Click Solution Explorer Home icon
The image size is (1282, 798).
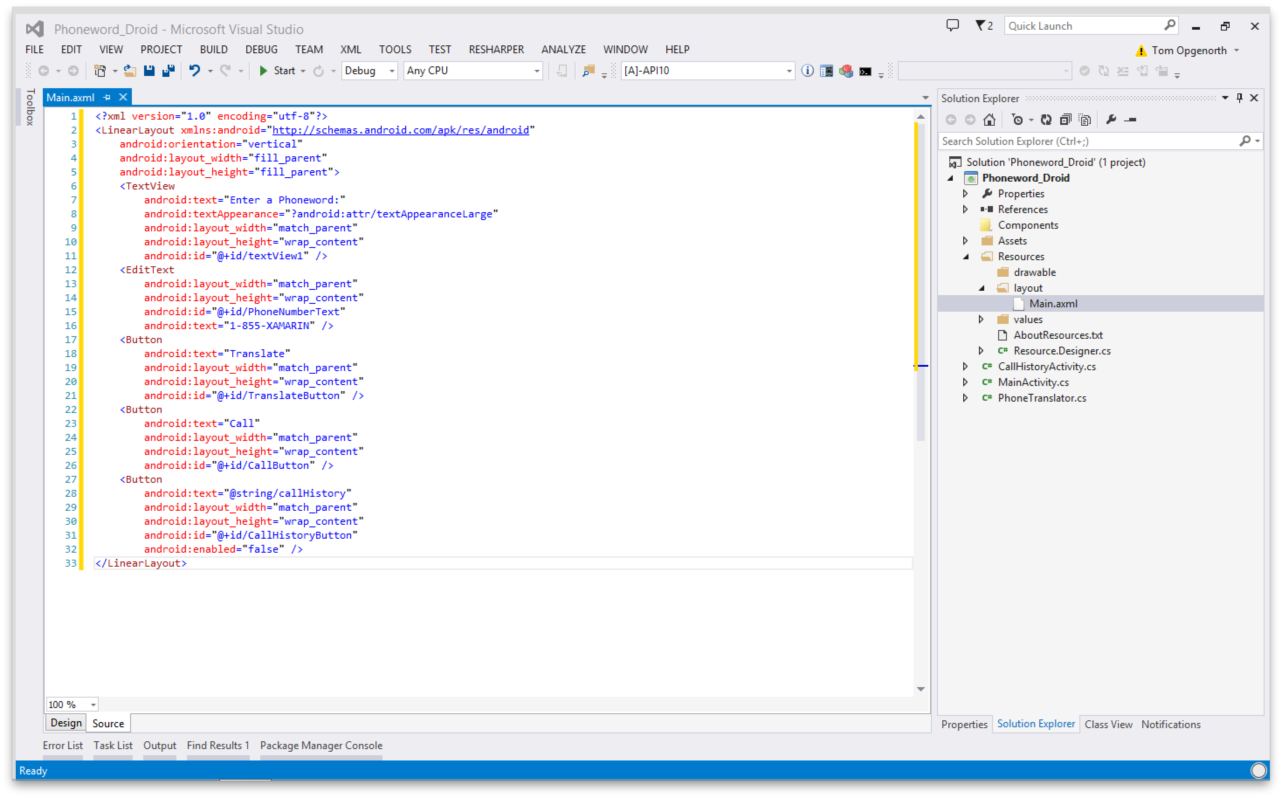[x=989, y=120]
